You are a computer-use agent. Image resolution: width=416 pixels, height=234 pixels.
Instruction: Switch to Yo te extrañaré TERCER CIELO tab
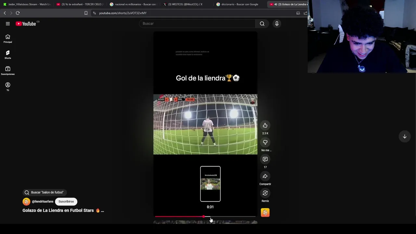tap(80, 4)
